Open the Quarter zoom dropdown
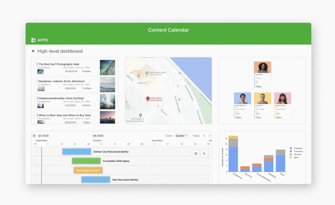 [x=181, y=136]
